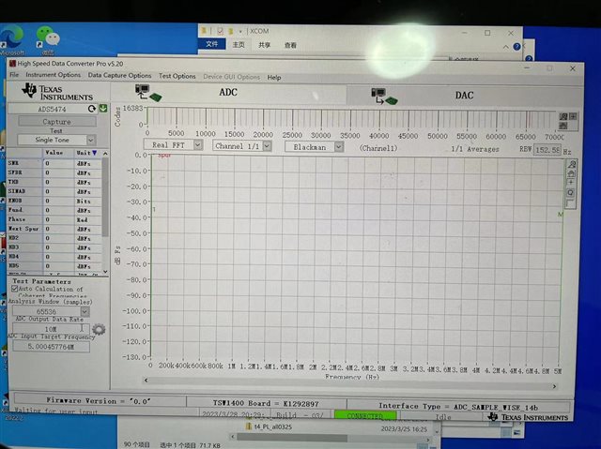Viewport: 601px width, 449px height.
Task: Open the Analysis Window 65536 samples dropdown
Action: [x=85, y=312]
